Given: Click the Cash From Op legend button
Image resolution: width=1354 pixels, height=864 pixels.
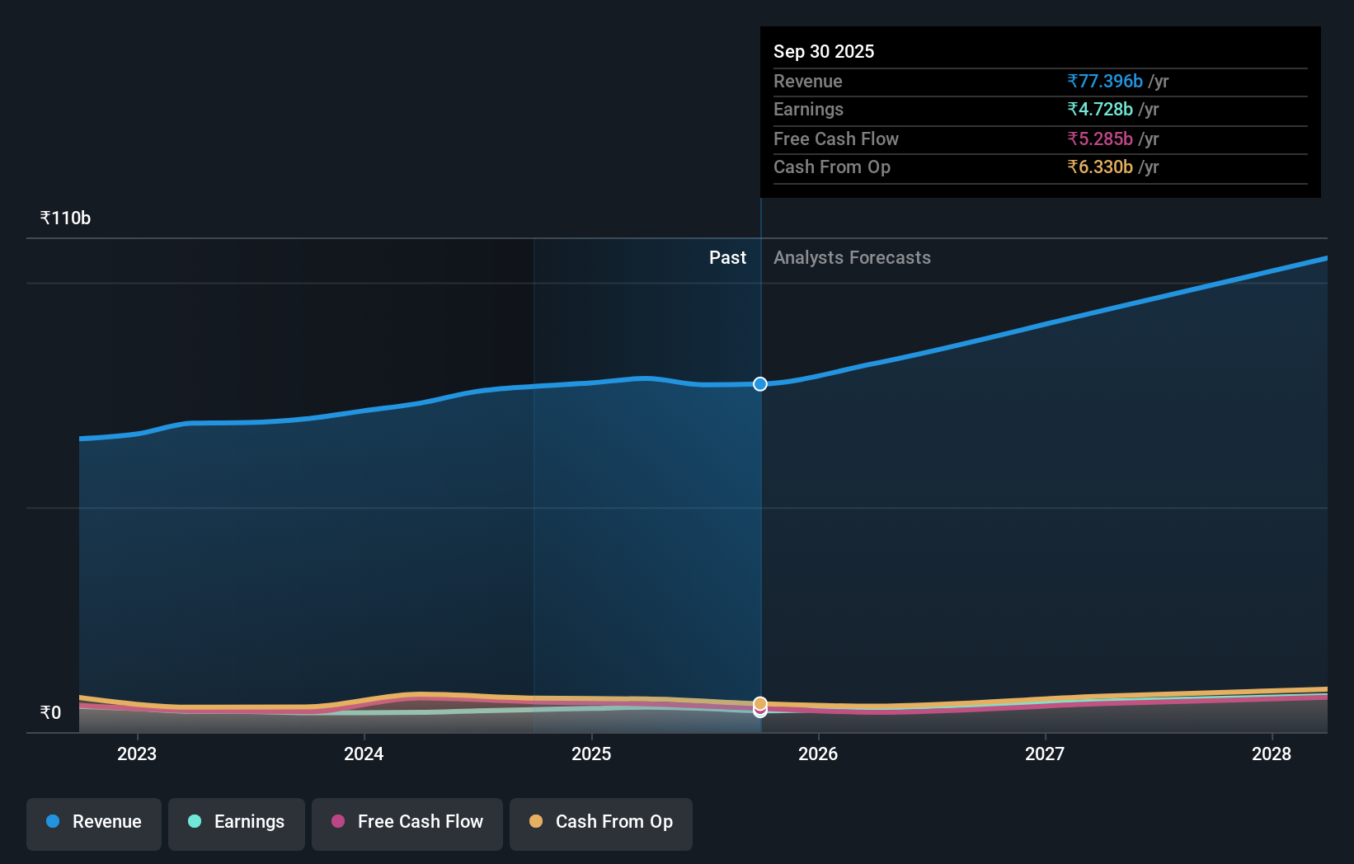Looking at the screenshot, I should click(x=600, y=822).
